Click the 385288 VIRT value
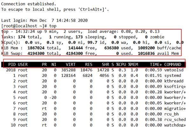This screenshot has width=190, height=127. [x=68, y=70]
